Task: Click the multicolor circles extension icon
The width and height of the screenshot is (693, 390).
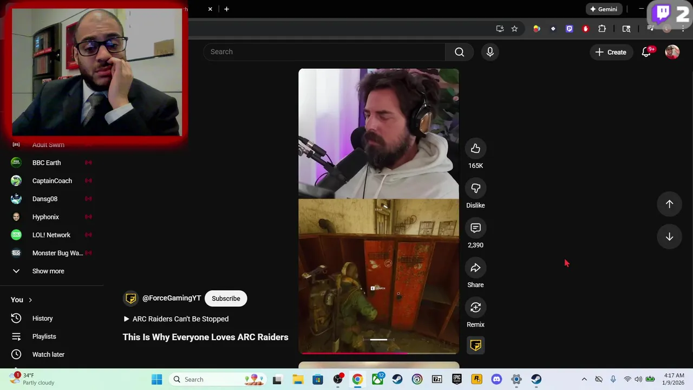Action: click(x=537, y=29)
